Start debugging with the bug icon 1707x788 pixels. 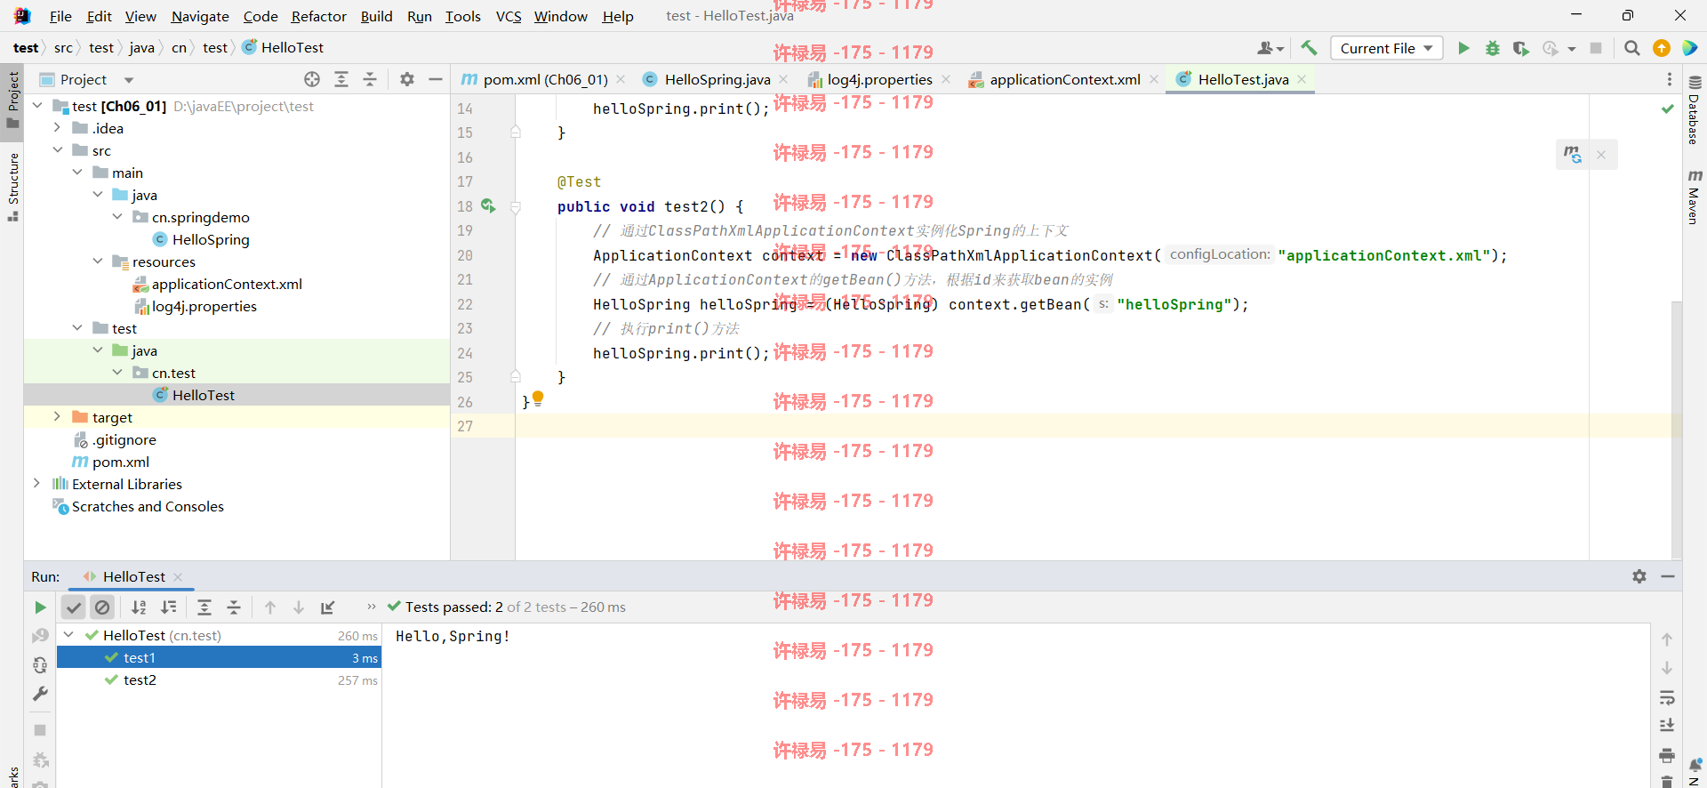click(x=1492, y=48)
